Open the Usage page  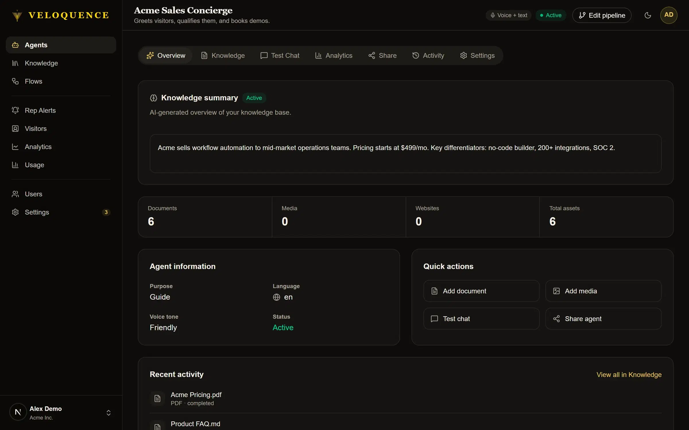tap(61, 165)
